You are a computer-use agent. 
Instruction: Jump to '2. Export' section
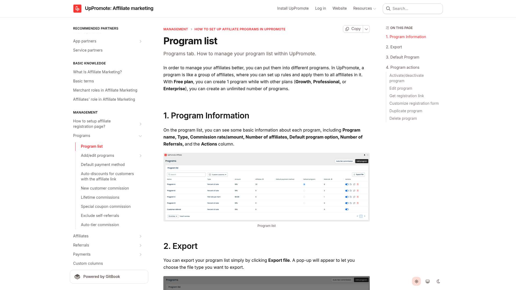point(394,47)
